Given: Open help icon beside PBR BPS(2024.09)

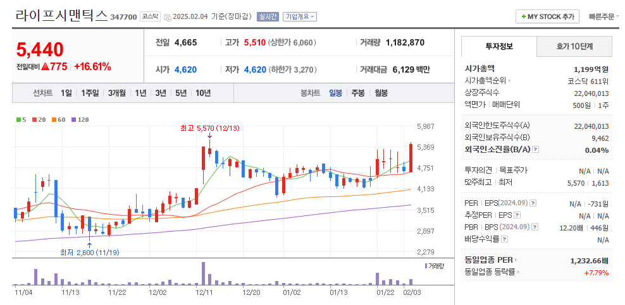Looking at the screenshot, I should [535, 227].
